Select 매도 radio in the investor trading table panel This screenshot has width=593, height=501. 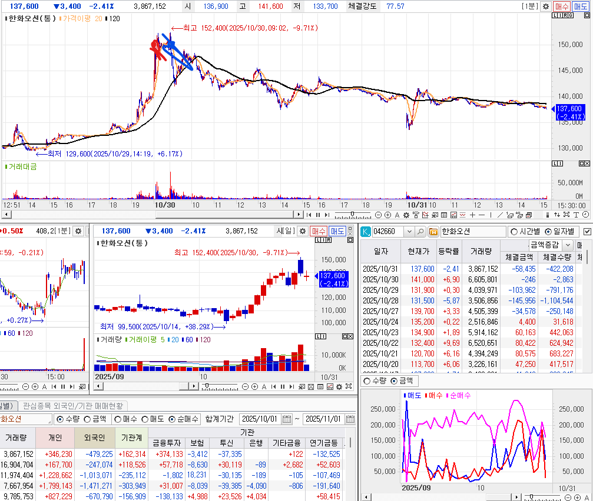[x=145, y=419]
